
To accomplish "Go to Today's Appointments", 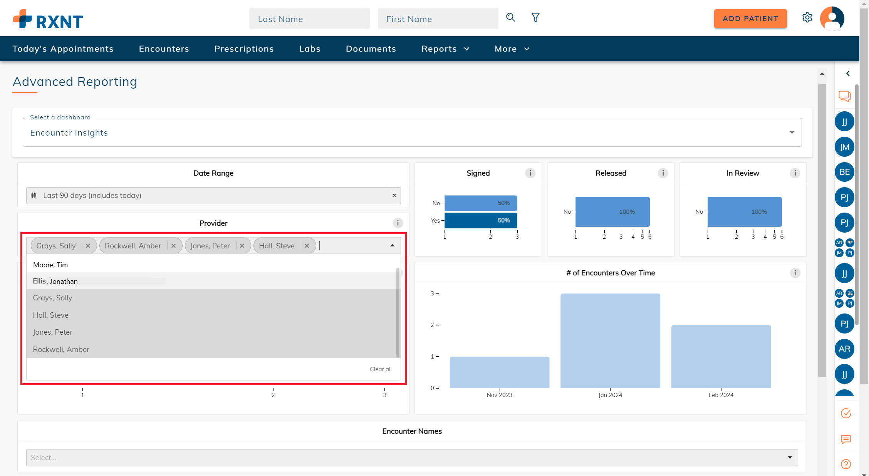I will tap(63, 49).
